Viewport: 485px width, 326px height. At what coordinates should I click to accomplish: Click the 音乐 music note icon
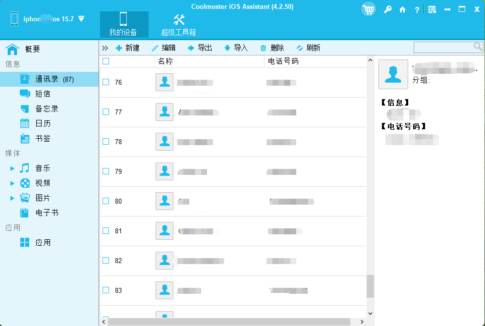(24, 168)
